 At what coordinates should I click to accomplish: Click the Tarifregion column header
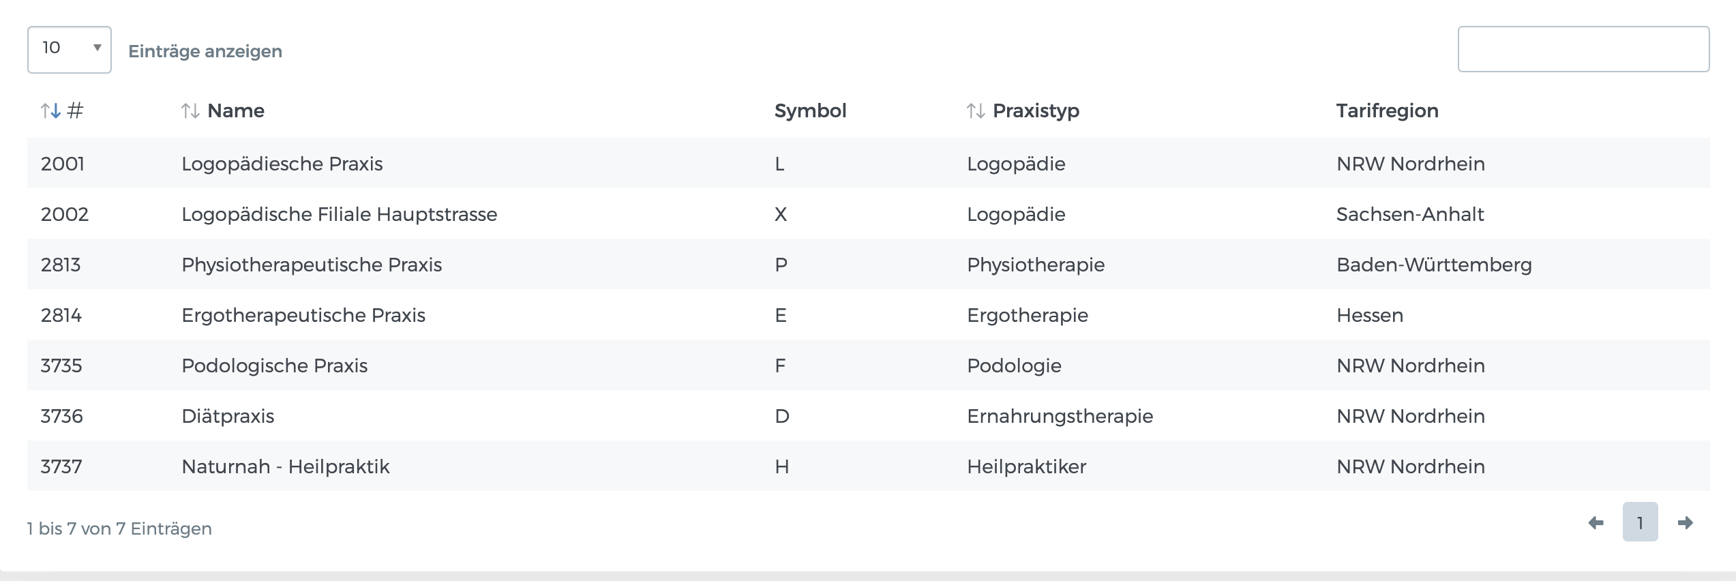pyautogui.click(x=1387, y=110)
